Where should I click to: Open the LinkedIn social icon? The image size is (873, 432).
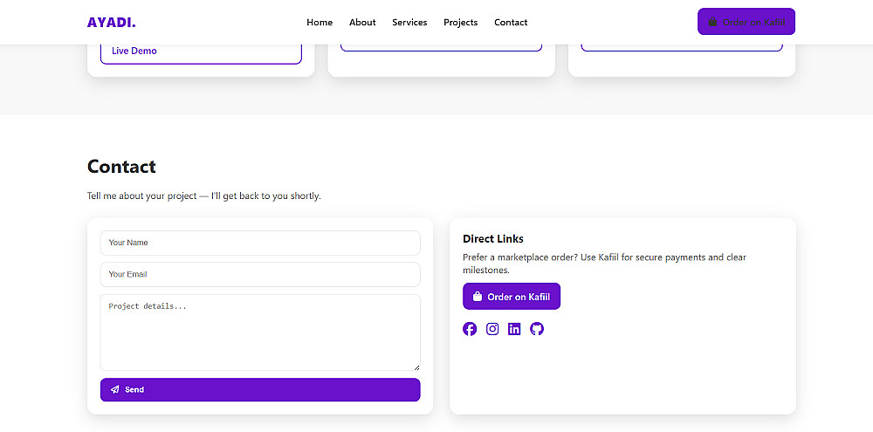[x=514, y=329]
